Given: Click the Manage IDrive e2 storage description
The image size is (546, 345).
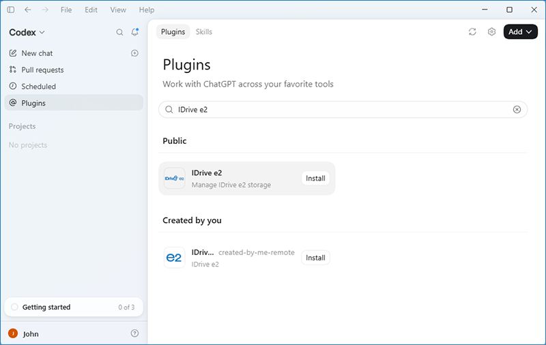Looking at the screenshot, I should [x=231, y=185].
